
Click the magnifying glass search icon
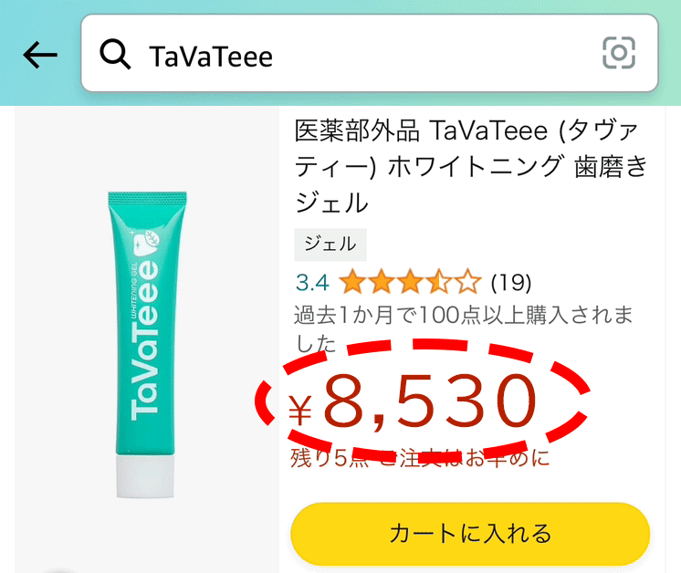tap(115, 54)
